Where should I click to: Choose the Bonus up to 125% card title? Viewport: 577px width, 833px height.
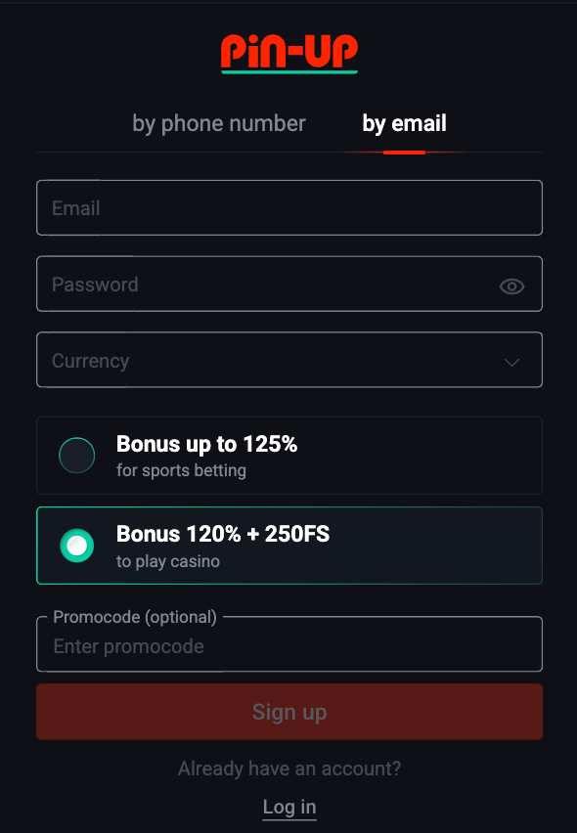(x=206, y=444)
